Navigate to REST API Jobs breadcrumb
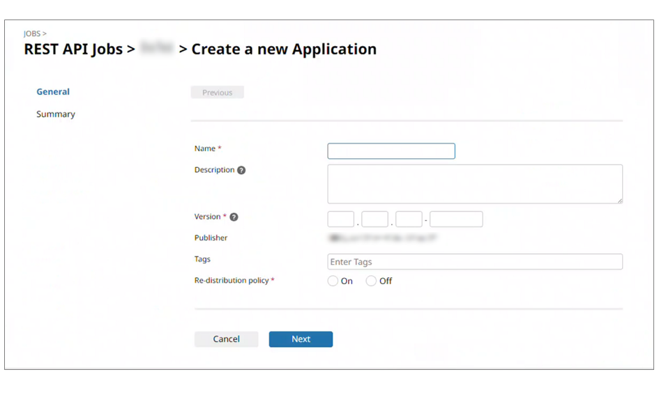 [73, 49]
